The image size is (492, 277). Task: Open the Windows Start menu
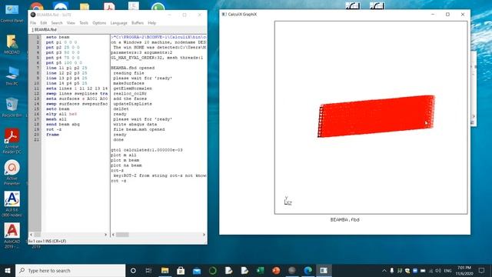tap(8, 270)
